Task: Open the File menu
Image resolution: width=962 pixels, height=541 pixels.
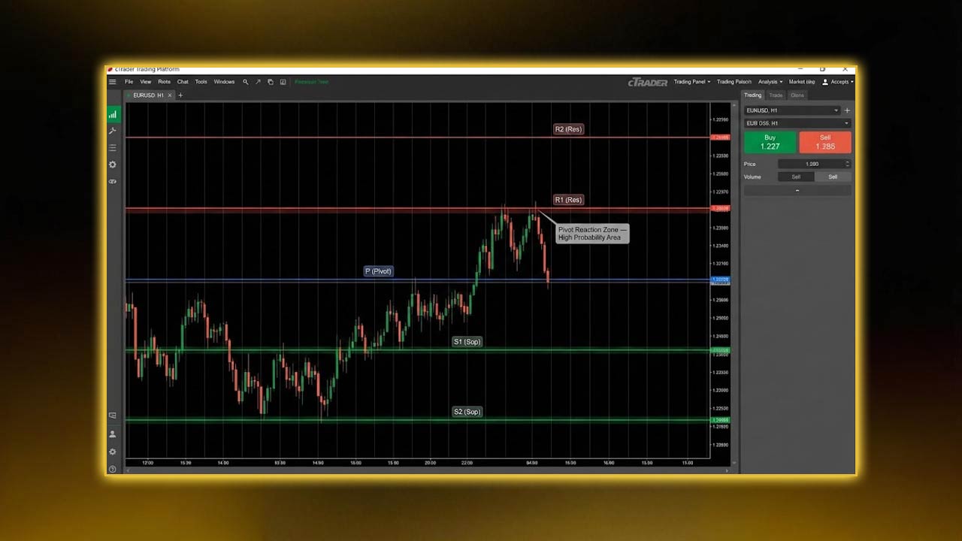Action: coord(129,82)
